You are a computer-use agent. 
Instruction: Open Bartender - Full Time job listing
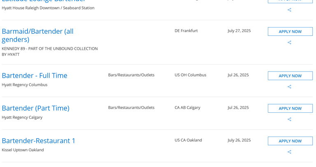click(35, 76)
